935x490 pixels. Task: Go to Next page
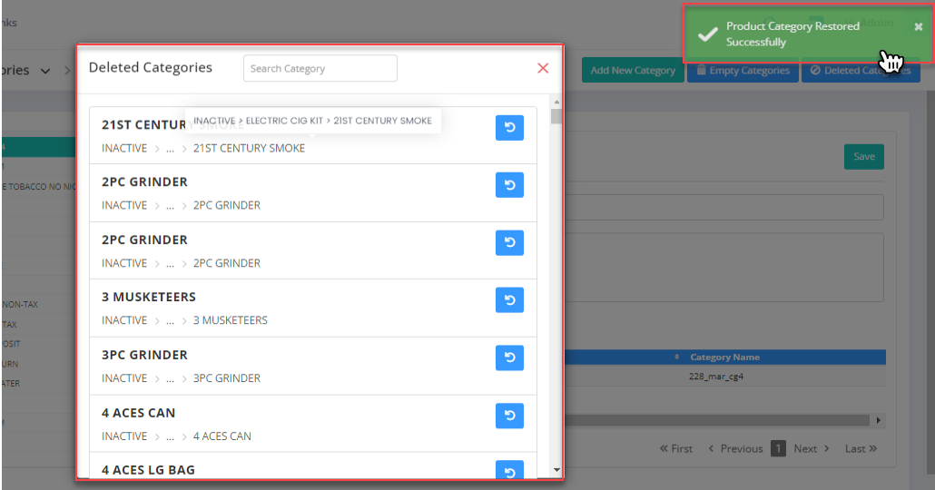tap(812, 448)
